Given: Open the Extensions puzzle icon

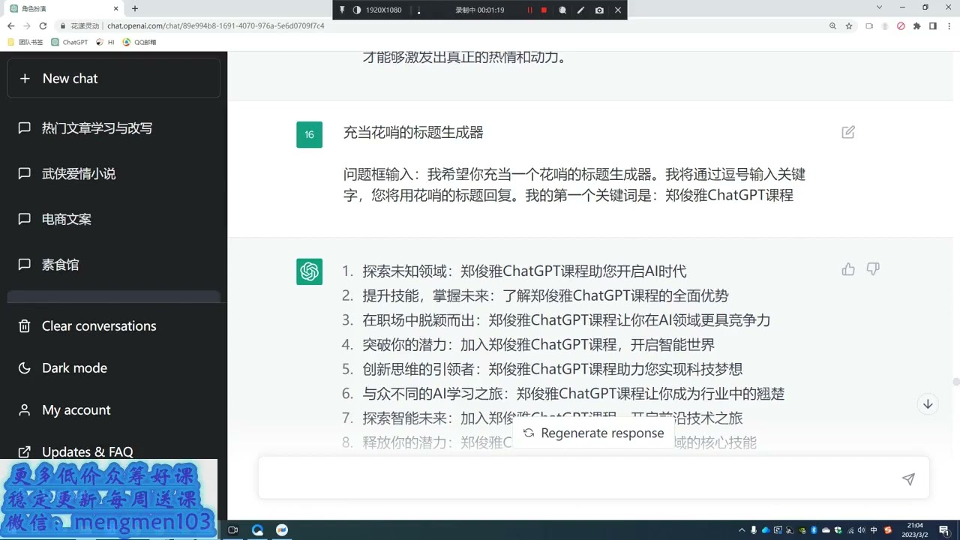Looking at the screenshot, I should pos(916,25).
